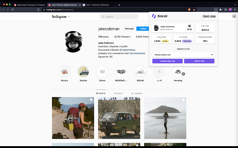The width and height of the screenshot is (238, 148).
Task: View the 6,712 followers list
Action: (122, 37)
